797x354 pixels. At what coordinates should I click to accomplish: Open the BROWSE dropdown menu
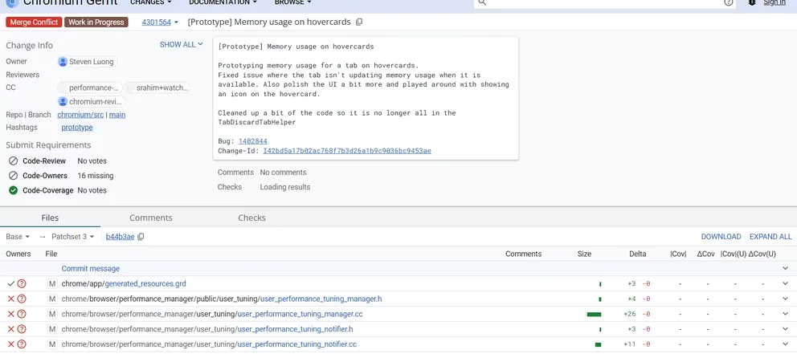292,2
